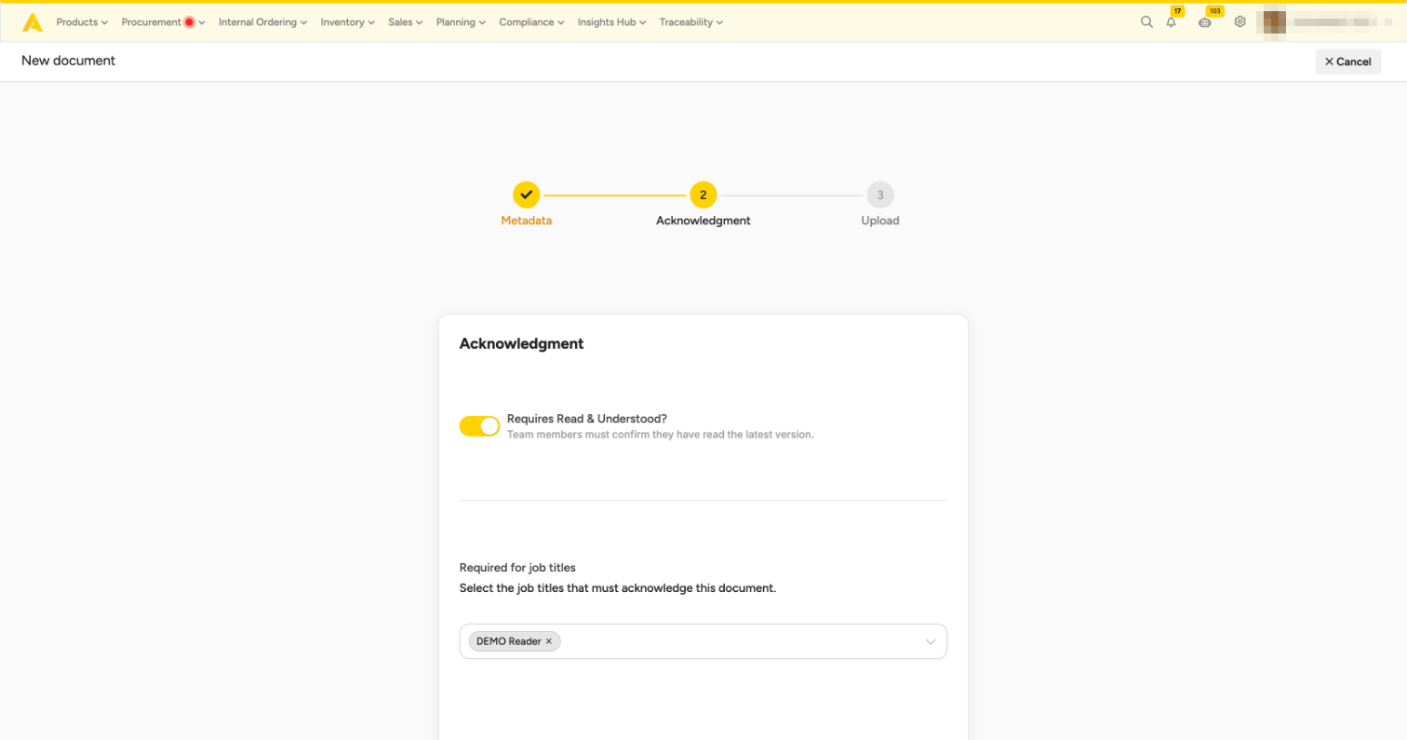Open the search magnifier icon
The height and width of the screenshot is (740, 1407).
pos(1146,22)
